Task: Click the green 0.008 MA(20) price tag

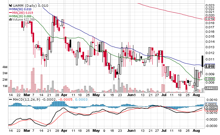Action: [210, 79]
